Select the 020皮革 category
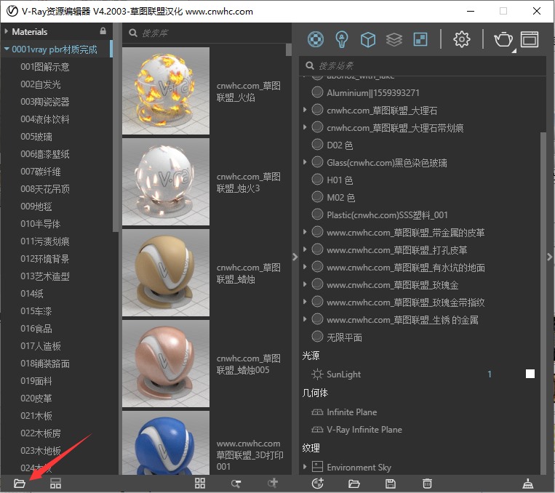Viewport: 555px width, 493px height. click(36, 398)
